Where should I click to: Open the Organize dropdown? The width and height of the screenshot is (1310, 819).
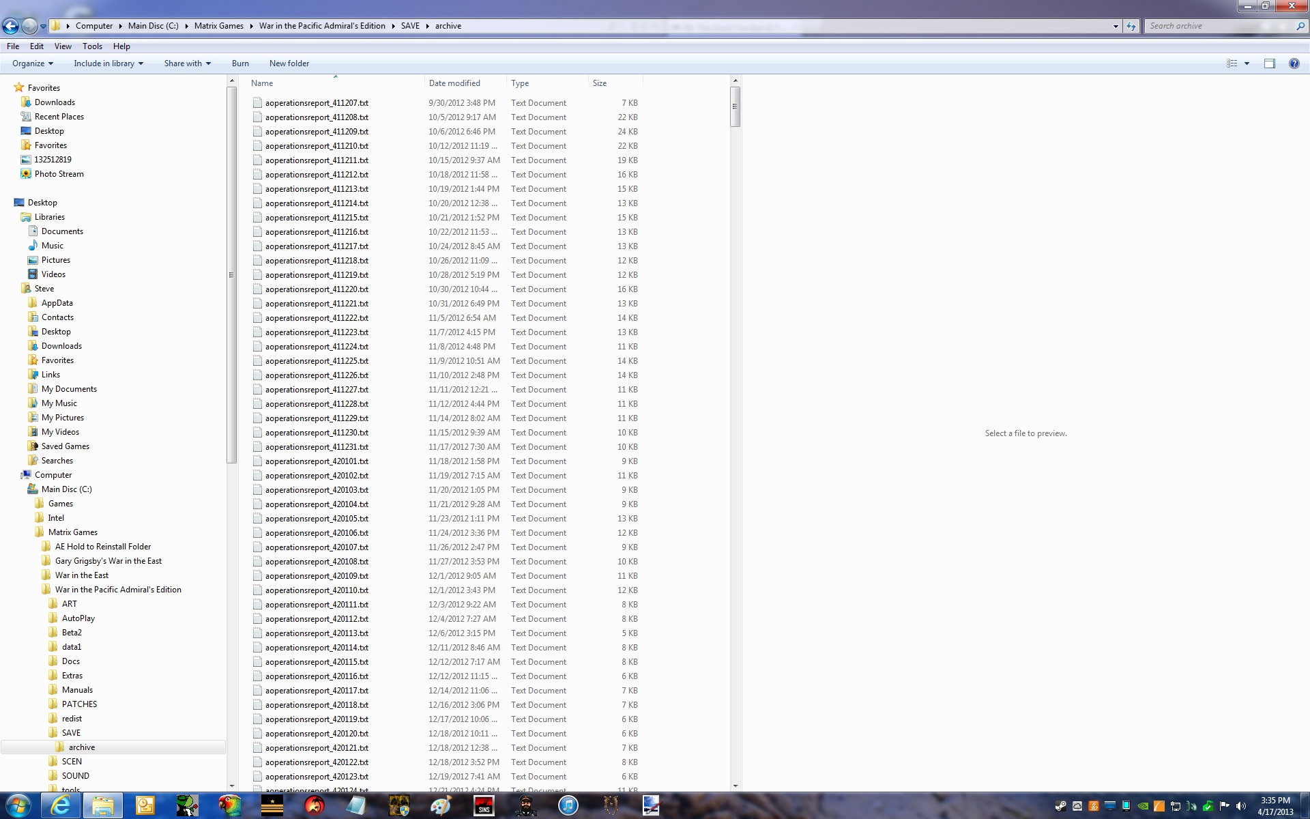tap(32, 63)
